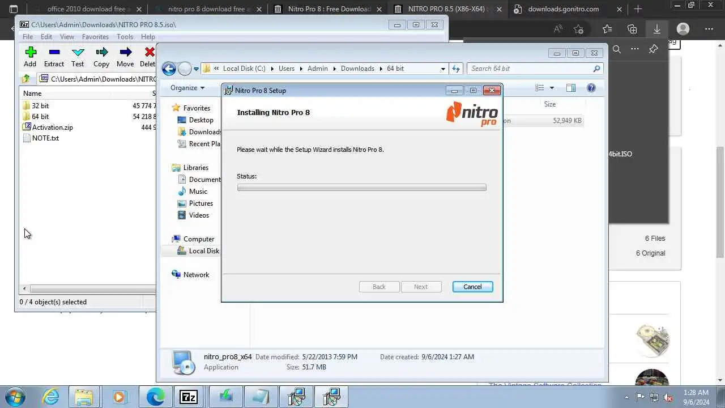Viewport: 725px width, 408px height.
Task: Click the Edge downloads icon
Action: (x=656, y=29)
